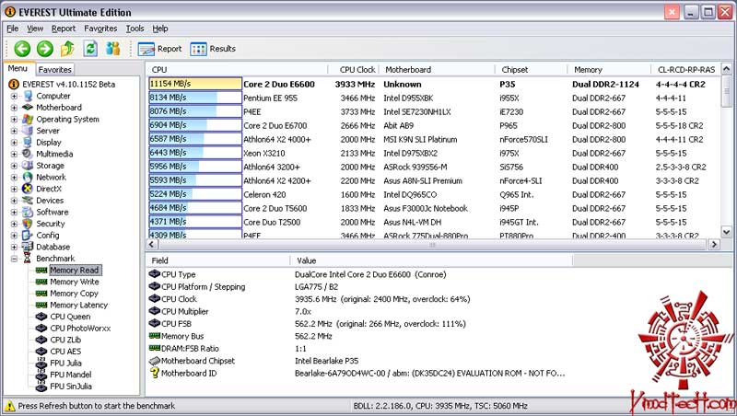Click the Operating System tree icon

point(28,120)
